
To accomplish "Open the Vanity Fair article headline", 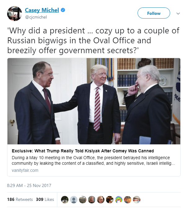I will (83, 151).
